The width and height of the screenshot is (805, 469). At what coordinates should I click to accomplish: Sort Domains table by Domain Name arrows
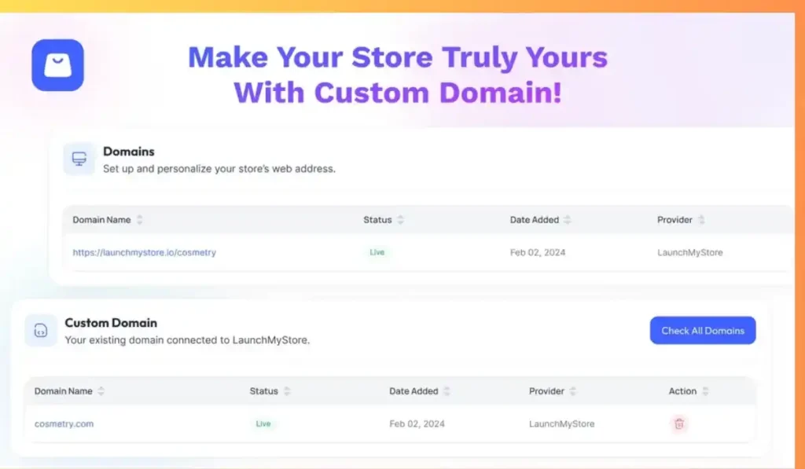[140, 220]
